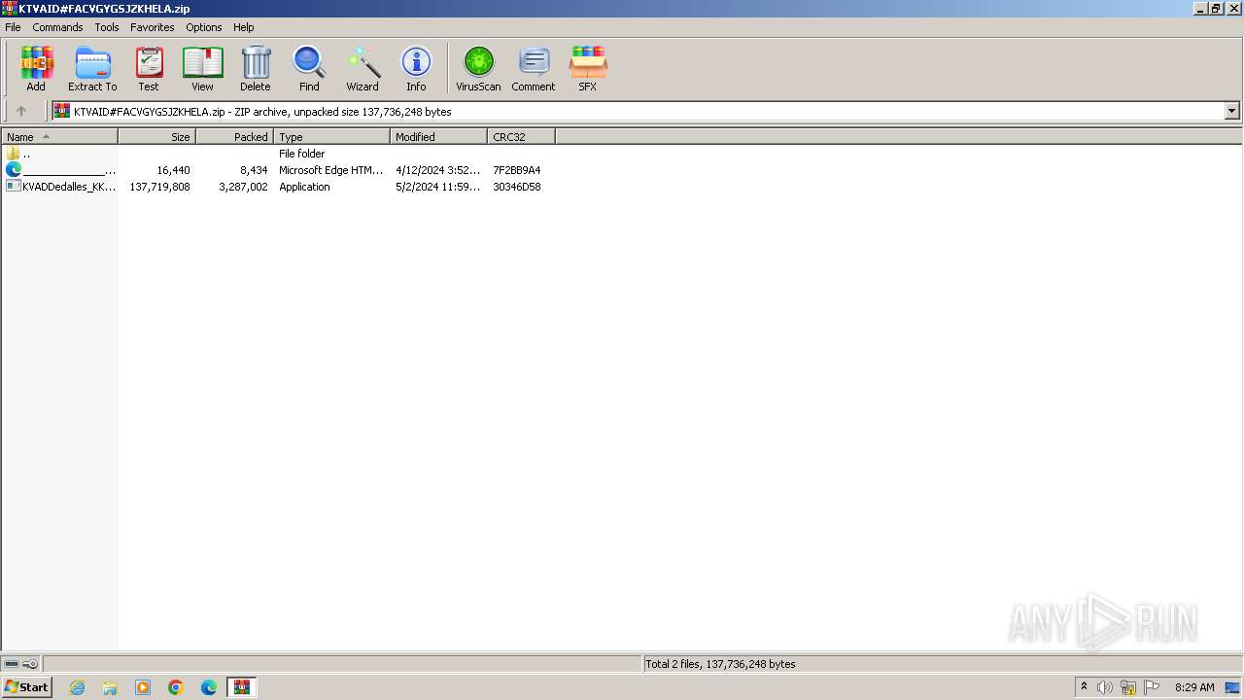1244x700 pixels.
Task: Sort by the Name column header
Action: (x=59, y=137)
